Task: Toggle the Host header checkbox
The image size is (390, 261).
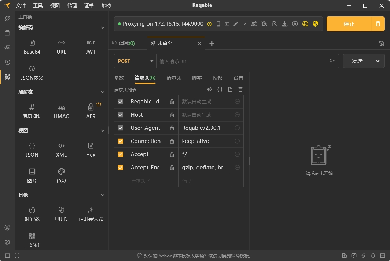Action: pos(120,115)
